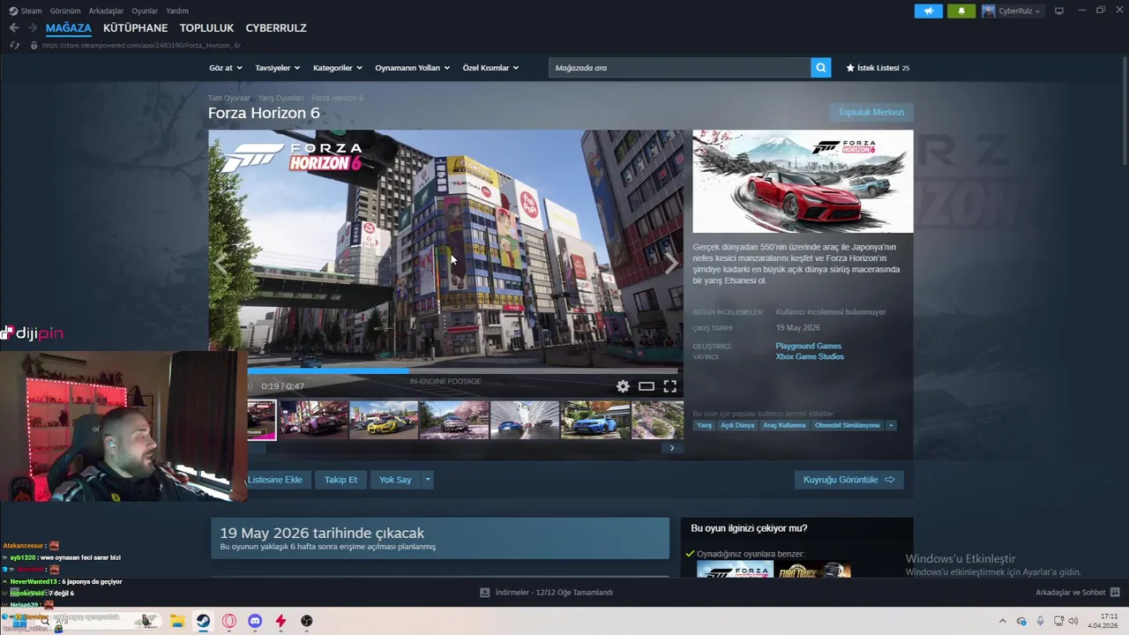This screenshot has width=1129, height=635.
Task: Open Downloads status icon in bottom bar
Action: (x=484, y=593)
